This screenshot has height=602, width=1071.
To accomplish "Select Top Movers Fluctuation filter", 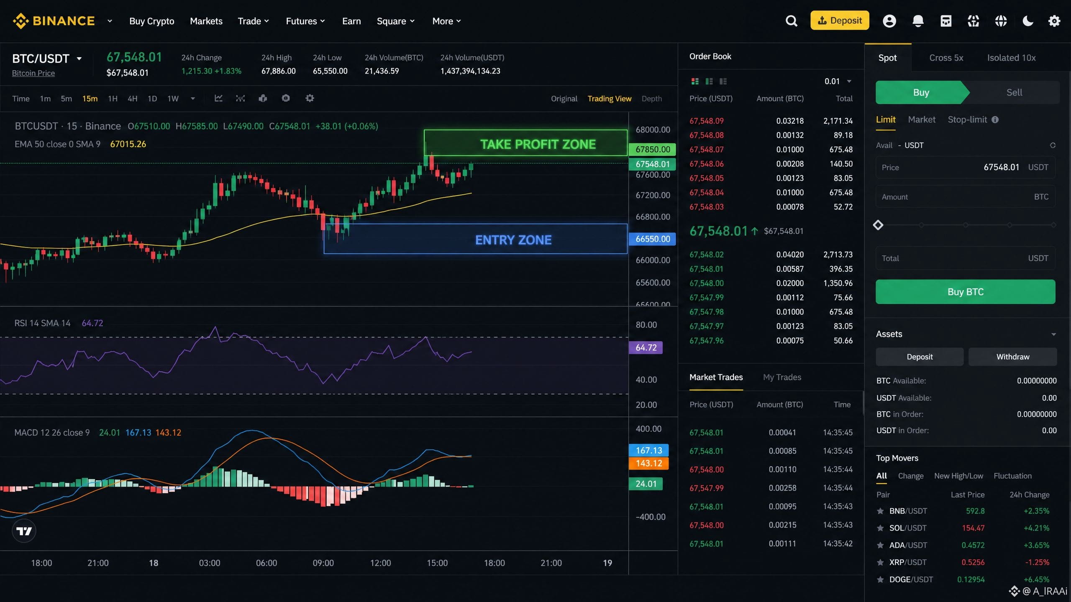I will click(x=1012, y=476).
